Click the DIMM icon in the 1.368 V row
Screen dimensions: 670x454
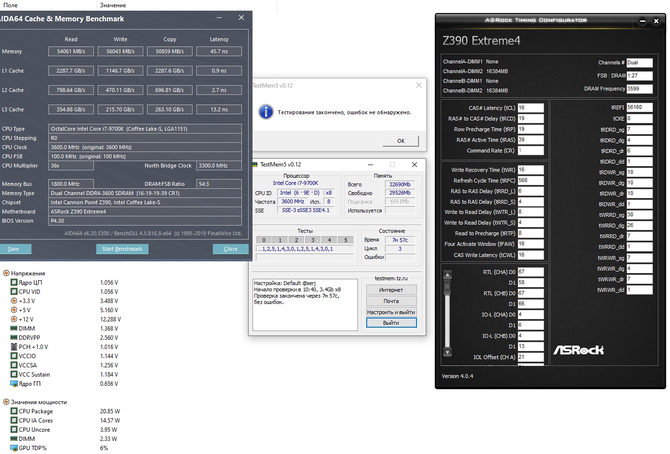pyautogui.click(x=14, y=328)
